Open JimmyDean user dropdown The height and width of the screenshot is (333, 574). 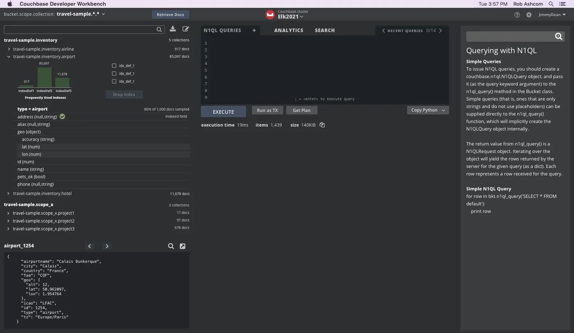point(552,15)
